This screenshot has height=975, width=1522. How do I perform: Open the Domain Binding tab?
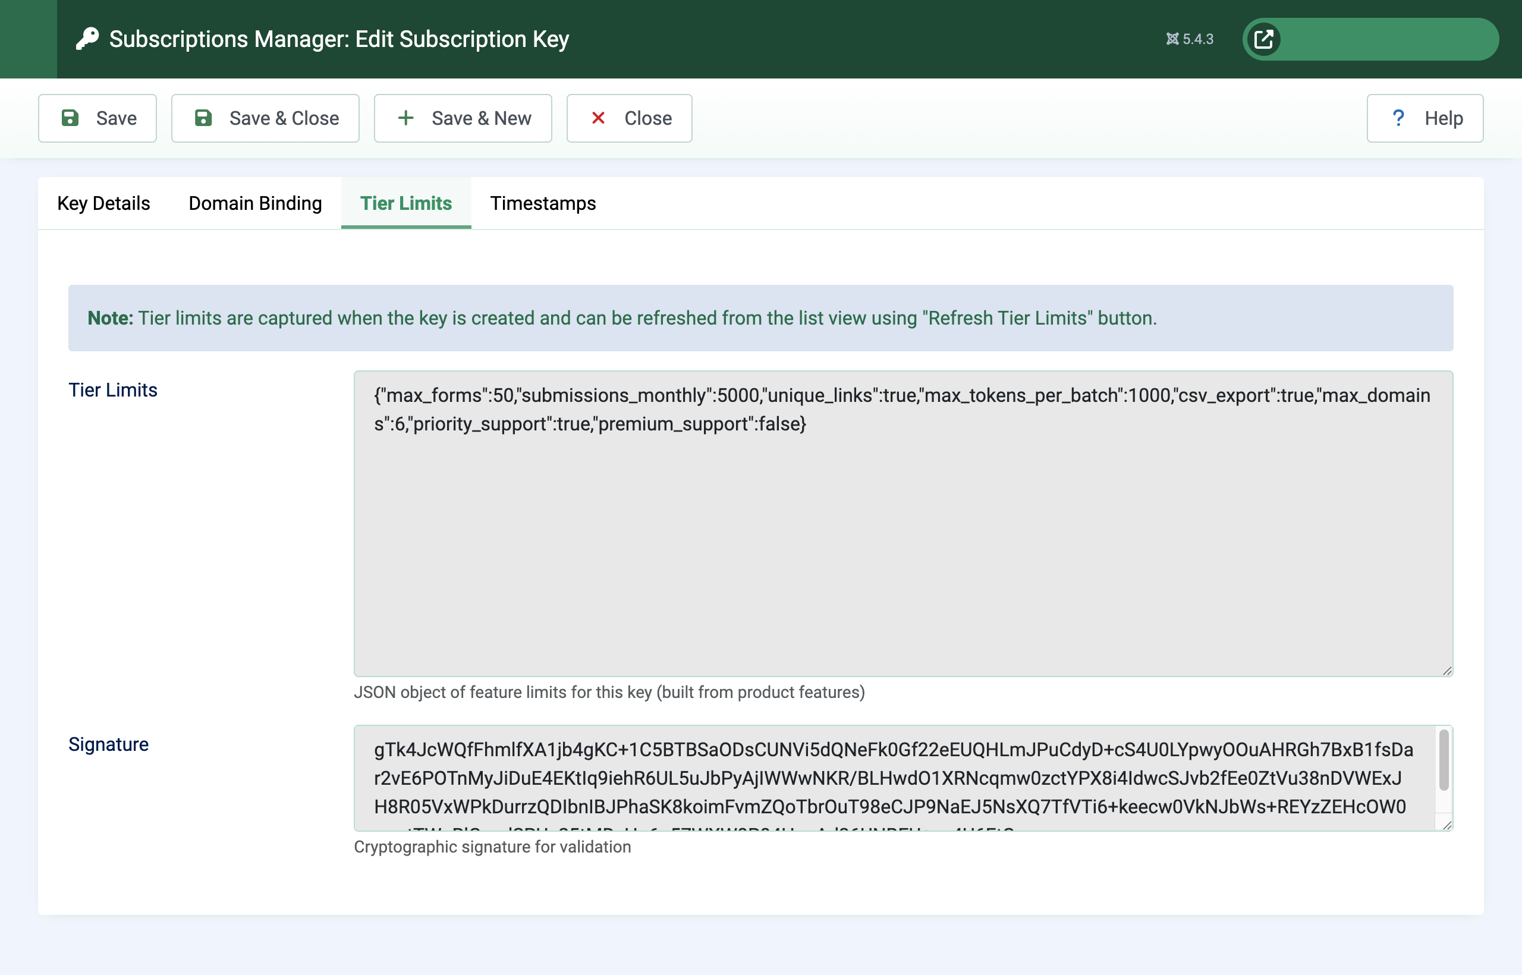point(254,203)
